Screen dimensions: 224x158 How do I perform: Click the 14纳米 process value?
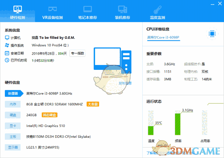[x=207, y=79]
